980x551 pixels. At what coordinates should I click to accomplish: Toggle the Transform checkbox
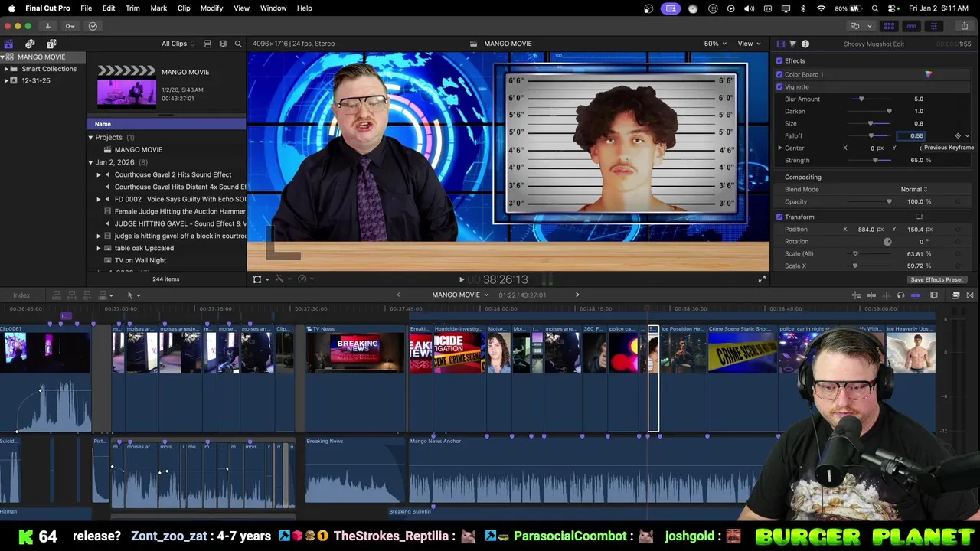(x=779, y=217)
